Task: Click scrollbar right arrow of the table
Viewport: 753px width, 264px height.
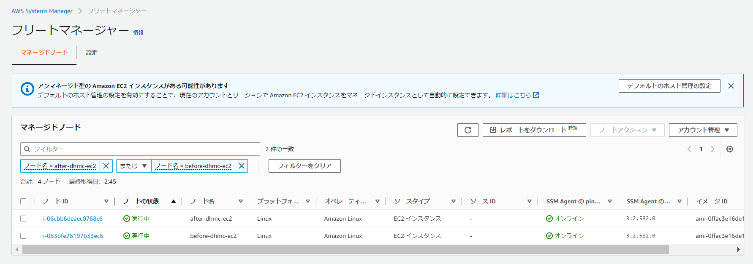Action: (738, 250)
